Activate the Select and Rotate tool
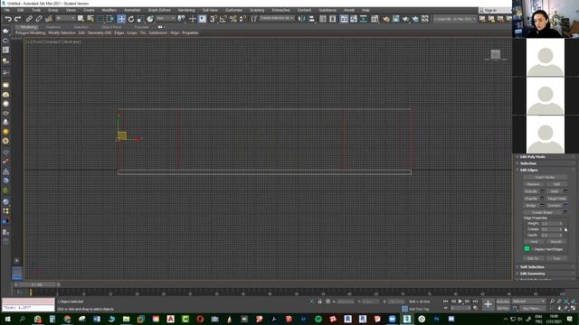Screen dimensions: 579x325 point(131,19)
